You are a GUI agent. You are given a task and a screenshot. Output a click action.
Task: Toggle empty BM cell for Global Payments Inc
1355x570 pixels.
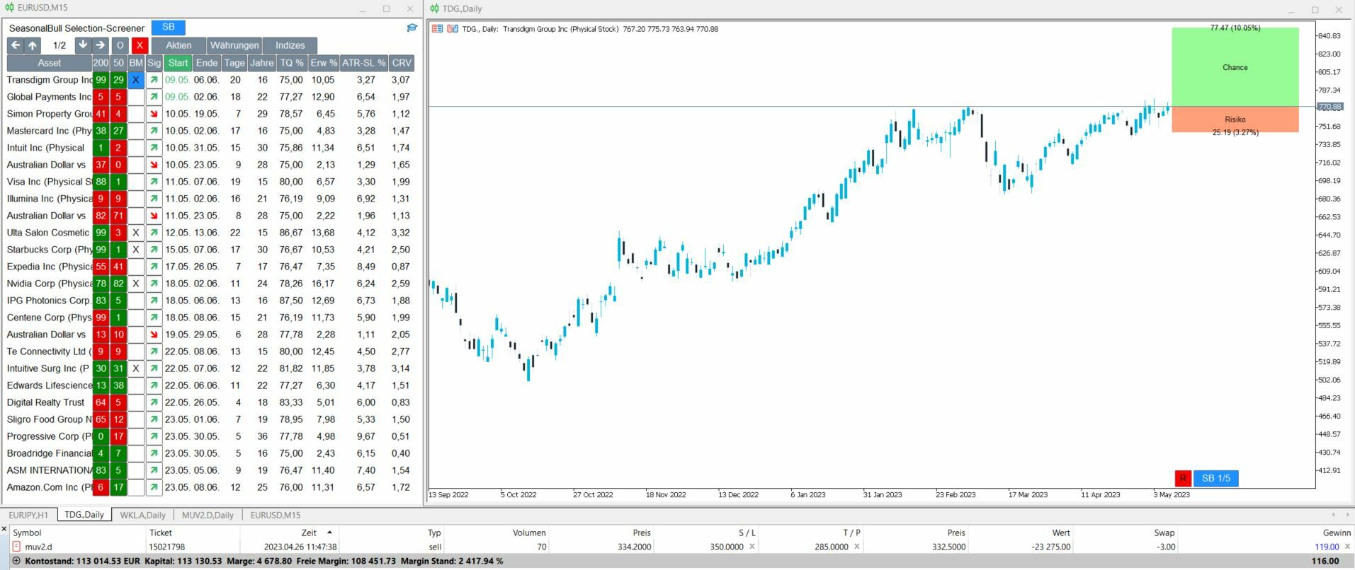(x=136, y=97)
